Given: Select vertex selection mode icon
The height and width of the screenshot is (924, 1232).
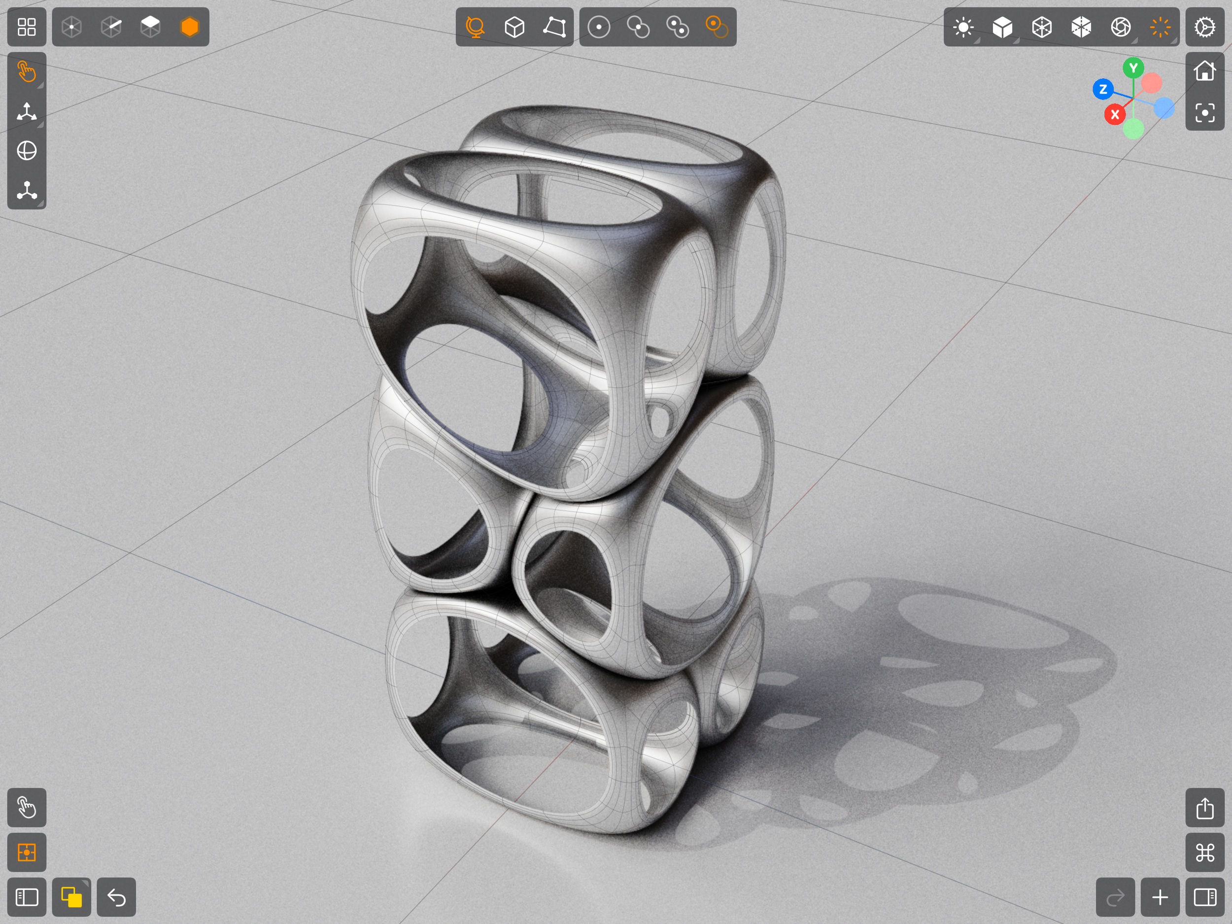Looking at the screenshot, I should pos(72,27).
